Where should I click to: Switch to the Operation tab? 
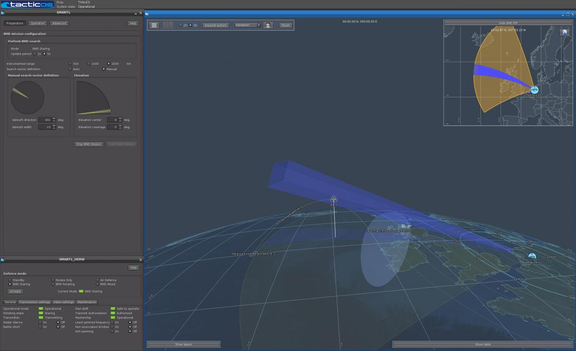click(37, 23)
